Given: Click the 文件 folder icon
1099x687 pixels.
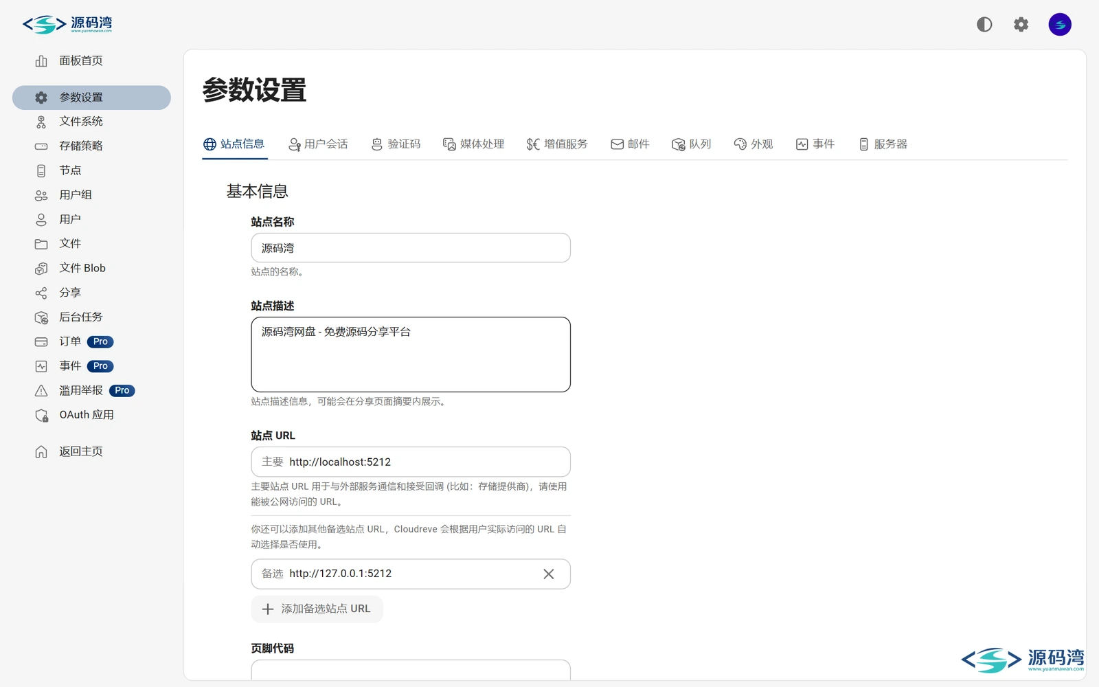Looking at the screenshot, I should tap(41, 244).
